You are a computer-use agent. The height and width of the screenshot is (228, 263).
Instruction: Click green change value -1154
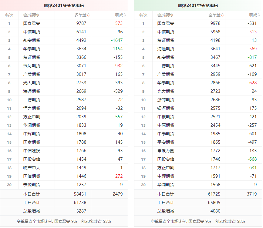coord(117,49)
